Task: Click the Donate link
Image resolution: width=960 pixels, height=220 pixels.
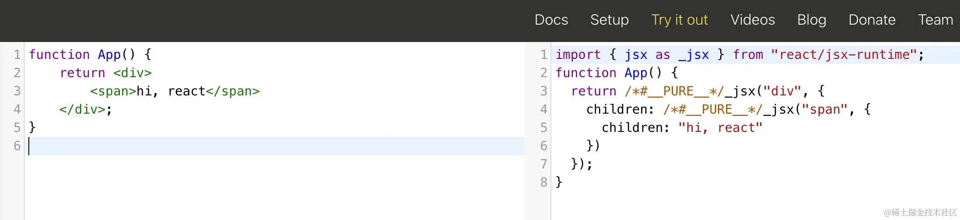Action: coord(872,20)
